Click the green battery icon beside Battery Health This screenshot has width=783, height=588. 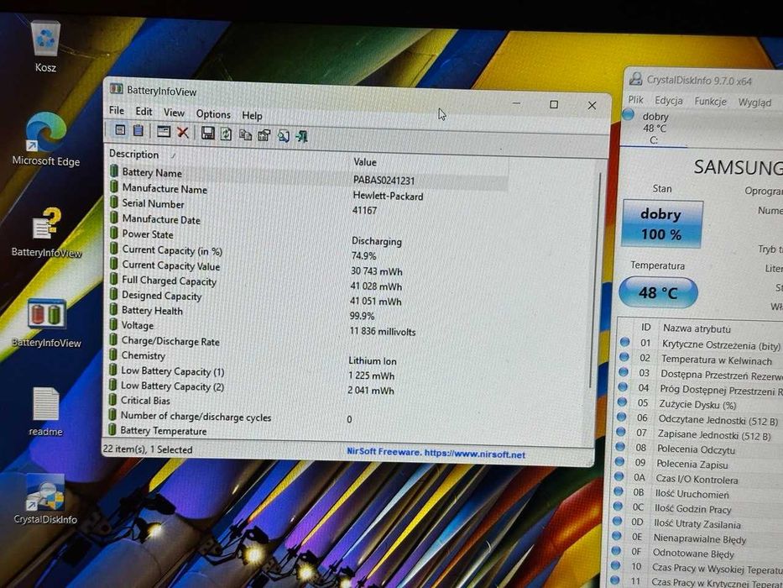tap(113, 309)
